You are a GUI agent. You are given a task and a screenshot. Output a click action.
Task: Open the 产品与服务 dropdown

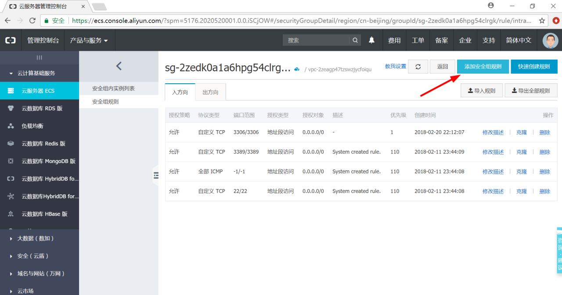pyautogui.click(x=89, y=40)
